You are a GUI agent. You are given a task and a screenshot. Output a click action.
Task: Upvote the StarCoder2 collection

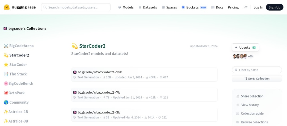(x=246, y=47)
